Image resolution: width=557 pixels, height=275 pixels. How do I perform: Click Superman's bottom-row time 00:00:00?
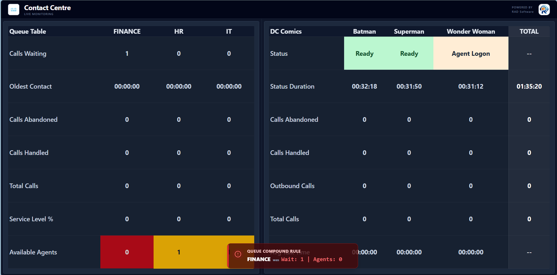click(x=409, y=252)
